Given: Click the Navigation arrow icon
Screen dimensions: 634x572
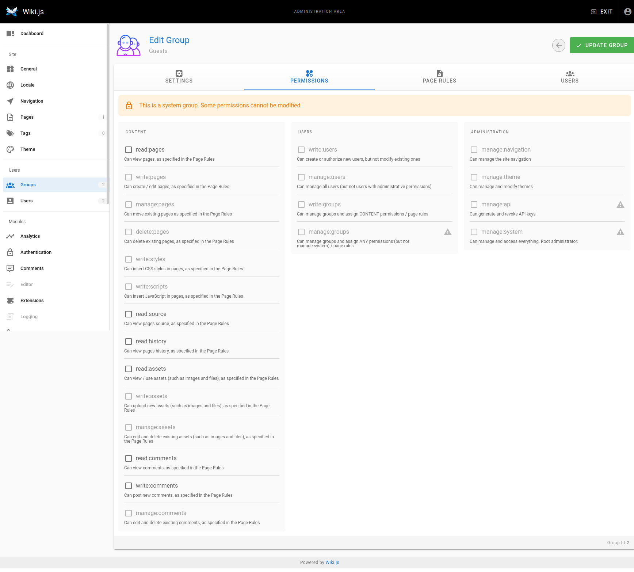Looking at the screenshot, I should [x=10, y=101].
